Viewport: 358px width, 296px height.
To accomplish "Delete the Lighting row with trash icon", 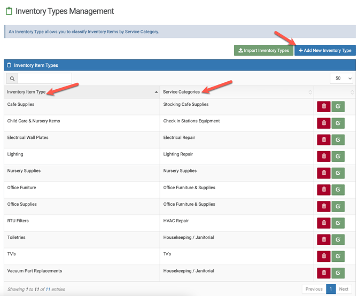I will 323,157.
